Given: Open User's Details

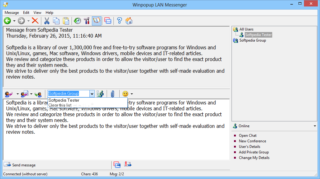Looking at the screenshot, I should (x=250, y=147).
